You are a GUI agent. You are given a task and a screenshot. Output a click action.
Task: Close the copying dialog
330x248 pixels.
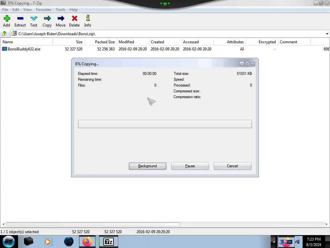[253, 64]
